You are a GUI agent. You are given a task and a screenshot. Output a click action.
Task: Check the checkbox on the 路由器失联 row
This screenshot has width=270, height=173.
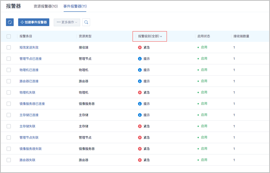[8, 160]
